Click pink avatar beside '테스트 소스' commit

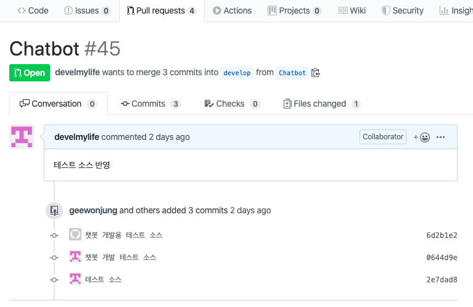(x=75, y=279)
